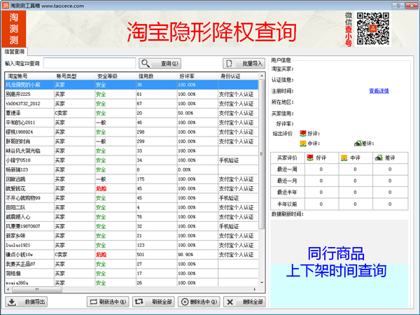The width and height of the screenshot is (420, 315).
Task: Click the 最近一月 row label
Action: coord(287,181)
